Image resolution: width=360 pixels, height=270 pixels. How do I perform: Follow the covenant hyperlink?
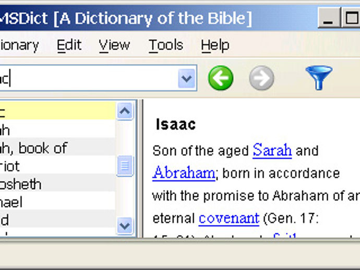229,218
